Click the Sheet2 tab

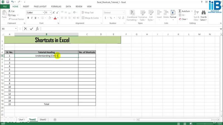(x=32, y=120)
